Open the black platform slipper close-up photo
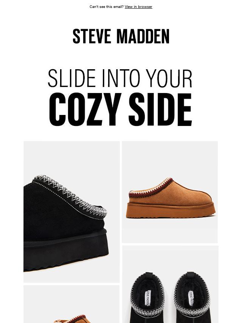 coord(71,212)
